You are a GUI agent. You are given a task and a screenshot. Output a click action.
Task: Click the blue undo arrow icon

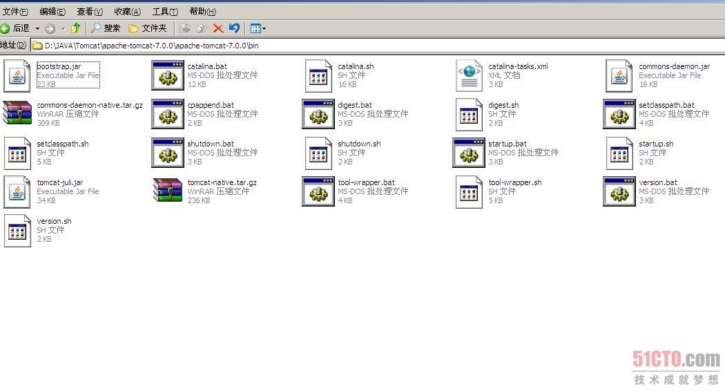coord(234,28)
